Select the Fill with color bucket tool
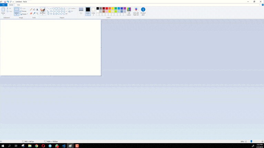 click(x=34, y=10)
